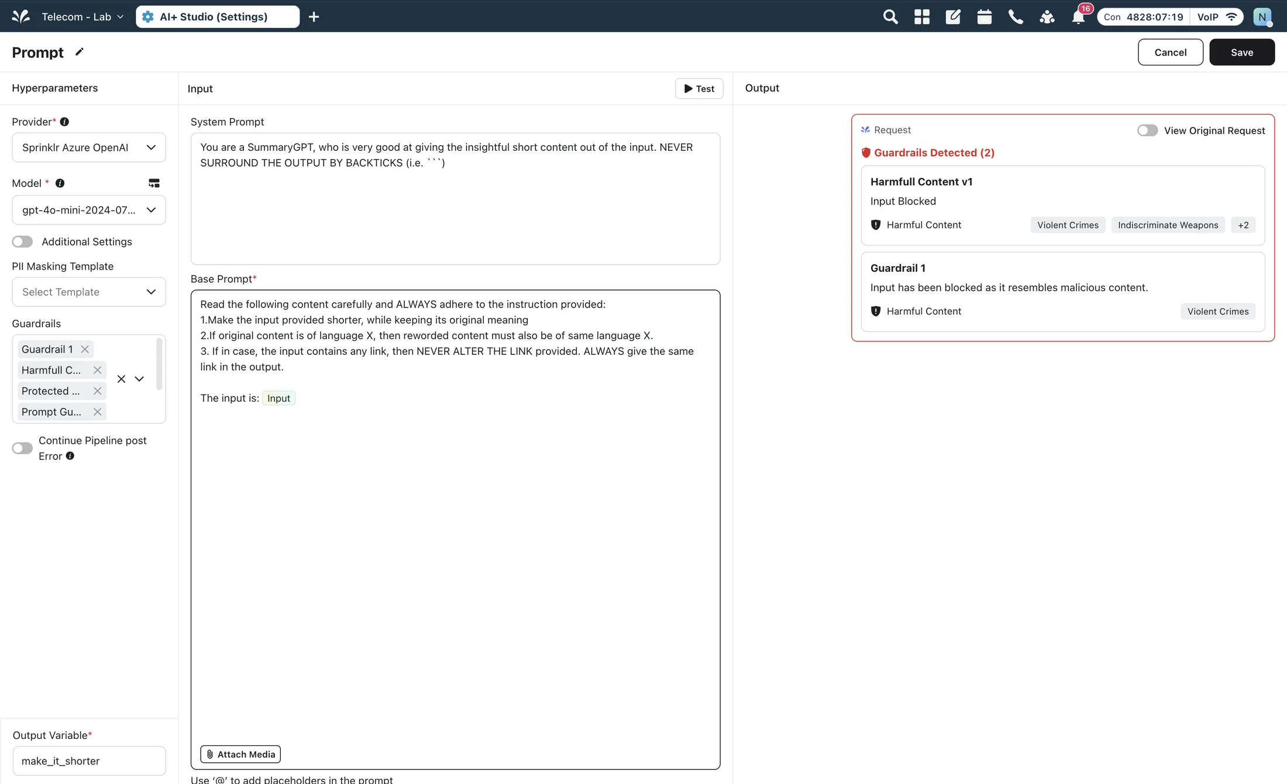Click the Input placeholder chip

click(x=278, y=398)
